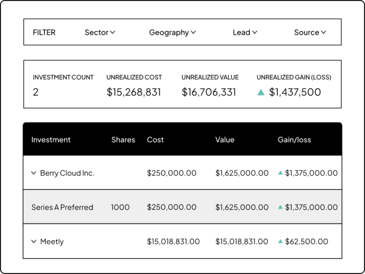The image size is (365, 274).
Task: Click the Berry Cloud Inc. investment name
Action: click(67, 173)
